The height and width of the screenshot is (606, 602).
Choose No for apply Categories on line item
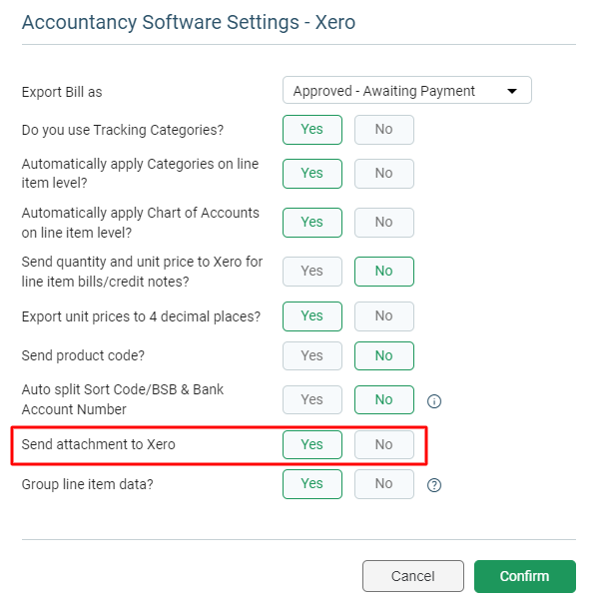[x=384, y=174]
